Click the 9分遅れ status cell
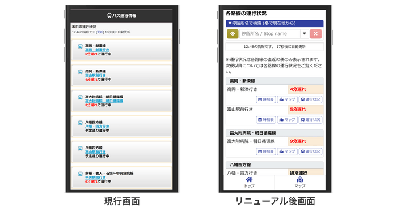The height and width of the screenshot is (208, 397). click(x=305, y=141)
